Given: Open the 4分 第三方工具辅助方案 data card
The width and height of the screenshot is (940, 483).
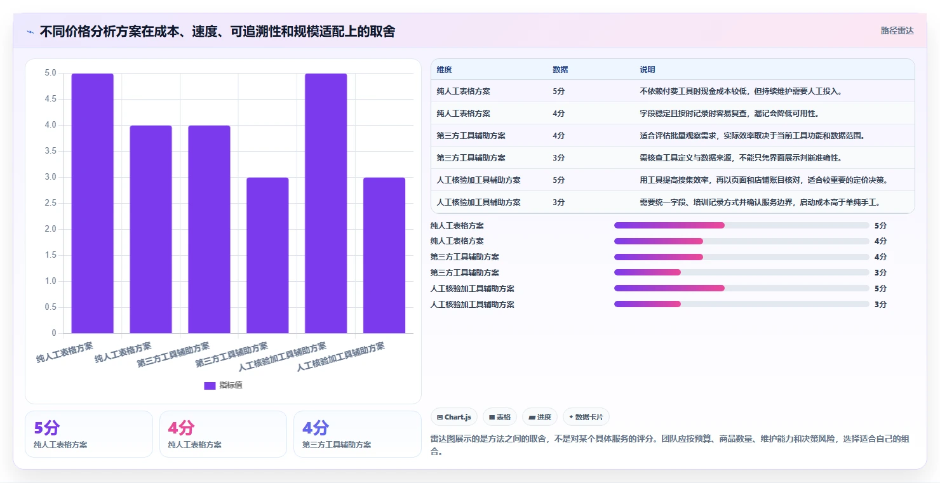Looking at the screenshot, I should coord(358,434).
